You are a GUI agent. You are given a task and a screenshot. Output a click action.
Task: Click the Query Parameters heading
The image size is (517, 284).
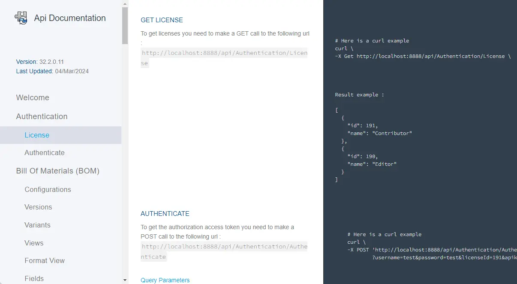click(x=165, y=280)
